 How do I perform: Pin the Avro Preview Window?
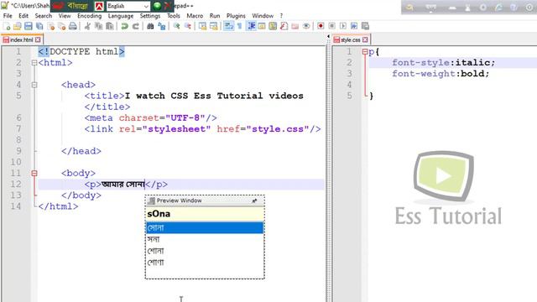(254, 200)
